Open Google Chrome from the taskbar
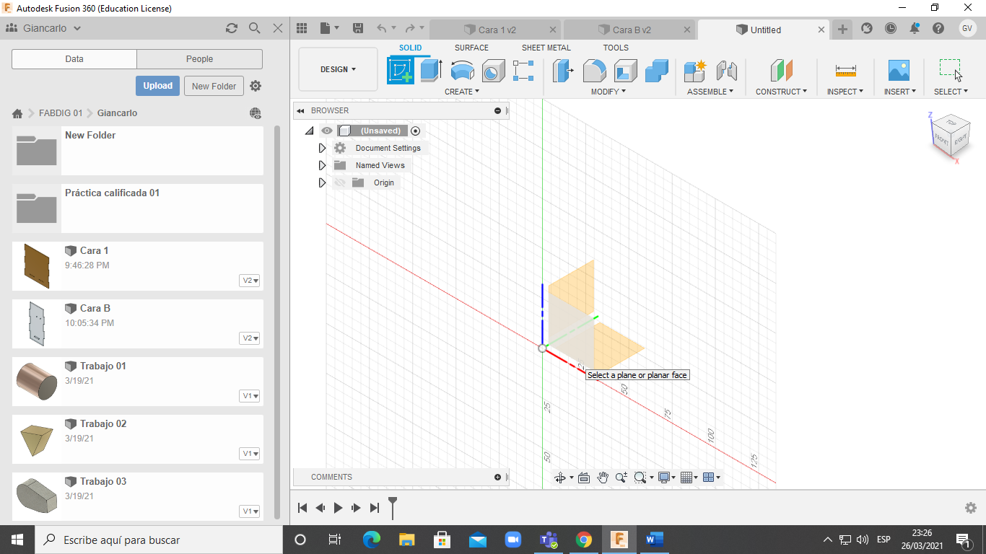The width and height of the screenshot is (986, 554). tap(584, 540)
